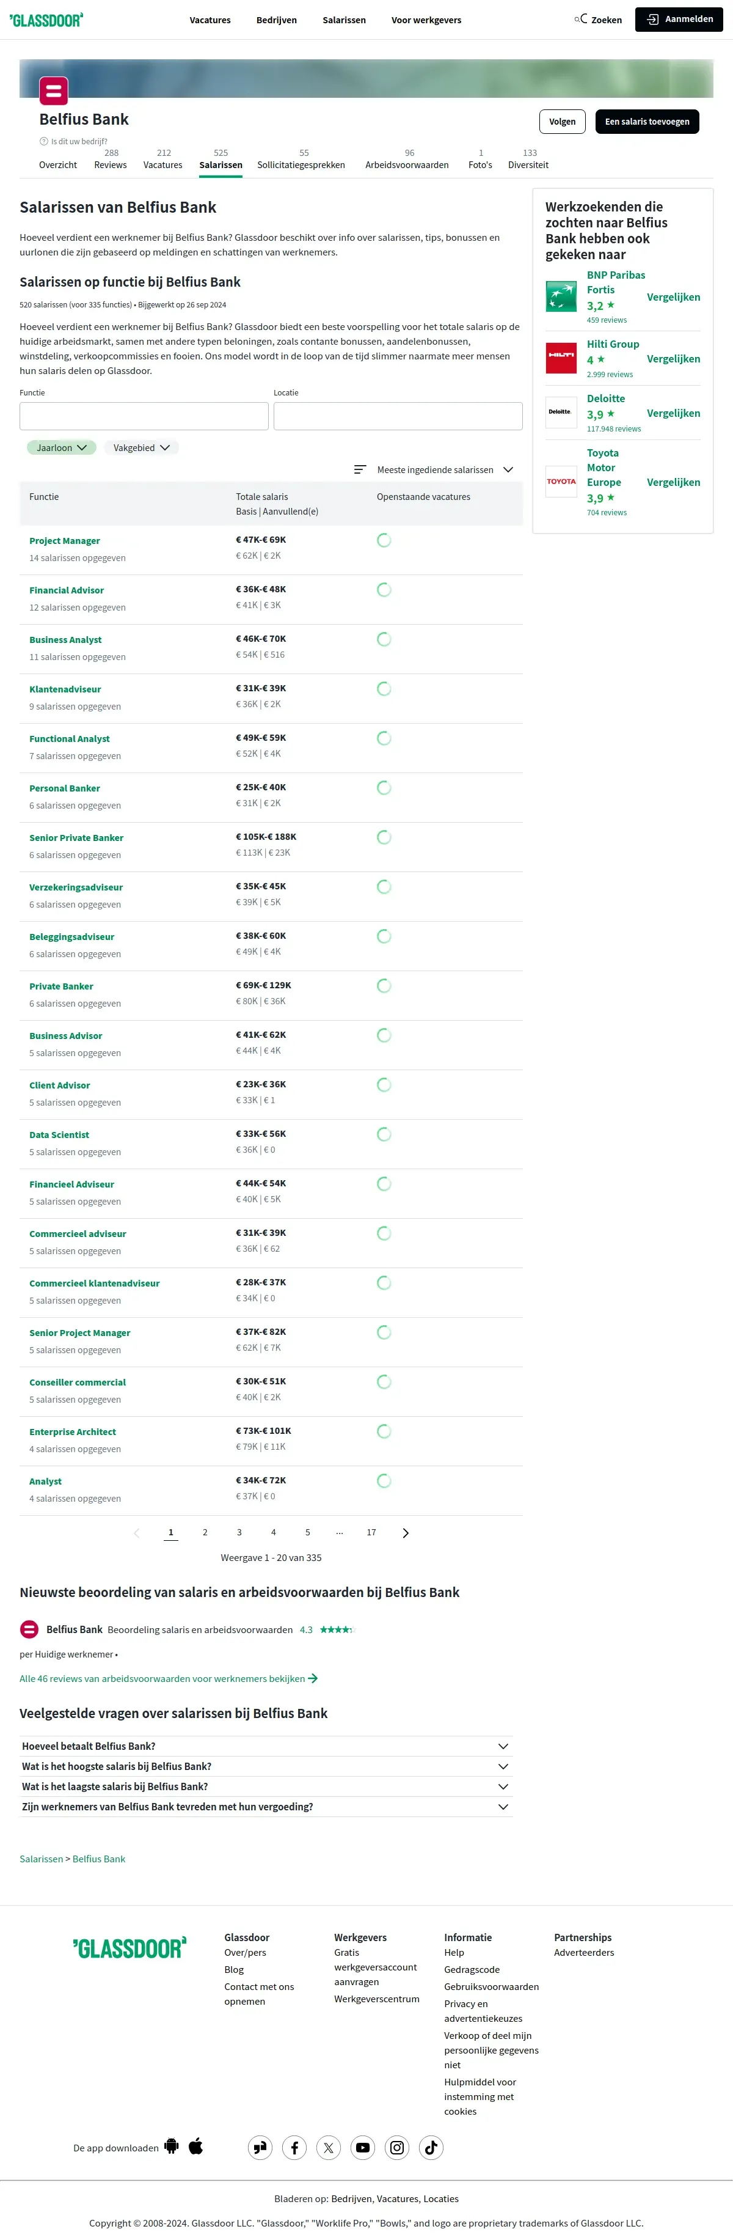Open the Jaarloon pay period dropdown
The image size is (733, 2240).
[x=61, y=448]
